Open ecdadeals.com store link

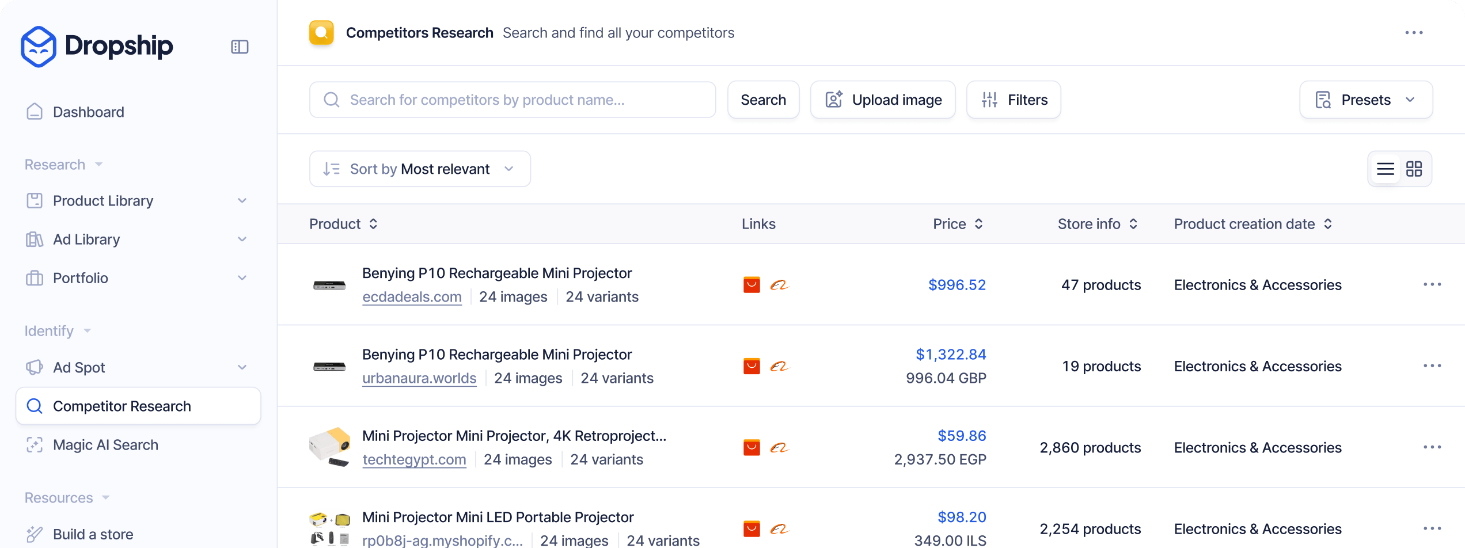click(412, 297)
